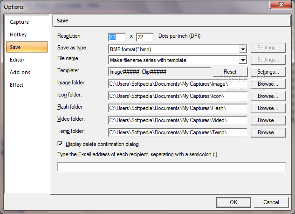Browse for the Image folder
This screenshot has height=214, width=295.
click(268, 84)
